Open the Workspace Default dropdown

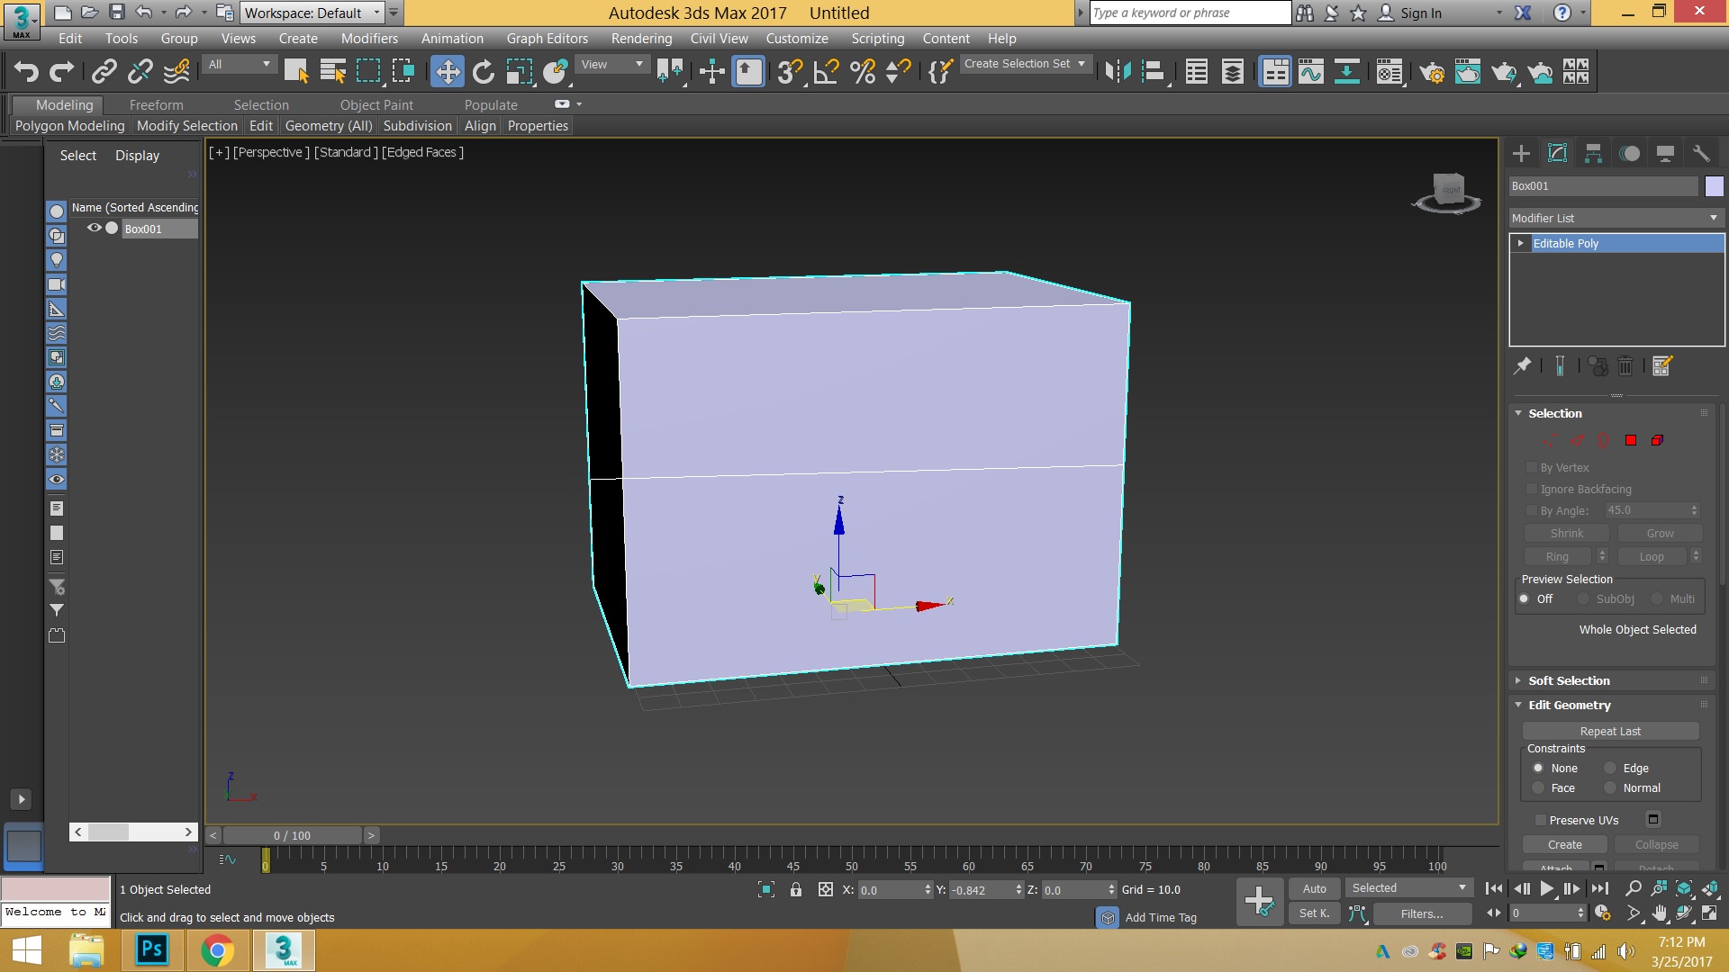point(312,13)
